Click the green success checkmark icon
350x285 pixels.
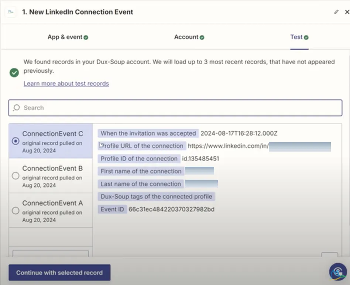point(14,73)
